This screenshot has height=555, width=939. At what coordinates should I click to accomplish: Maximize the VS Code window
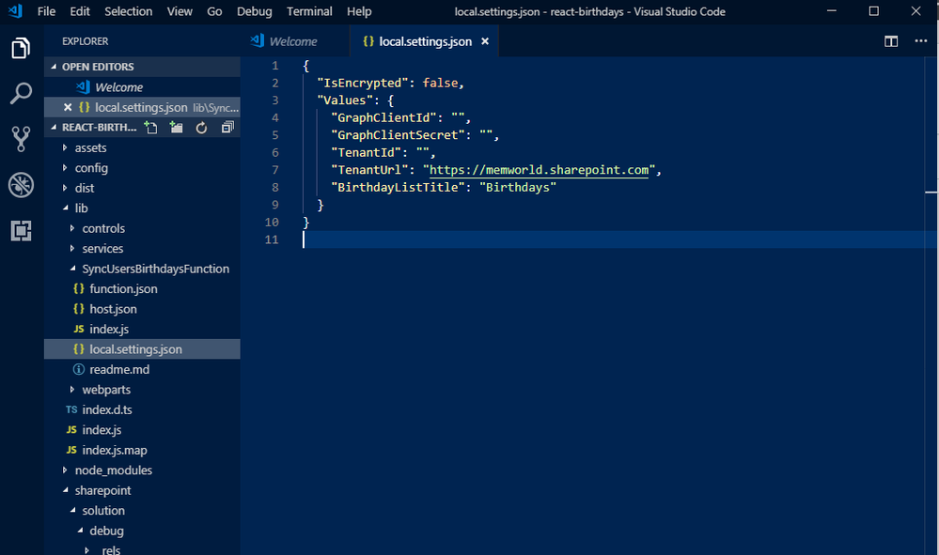click(874, 10)
